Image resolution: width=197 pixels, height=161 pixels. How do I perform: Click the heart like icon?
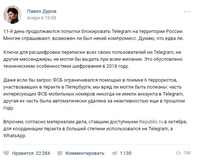[6, 153]
